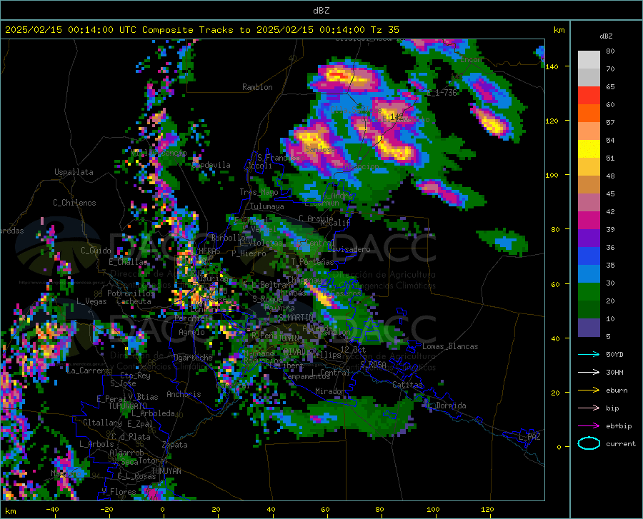Click the 65 dBZ red color swatch

point(589,95)
